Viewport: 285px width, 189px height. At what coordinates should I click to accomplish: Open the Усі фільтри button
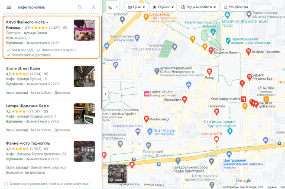236,7
